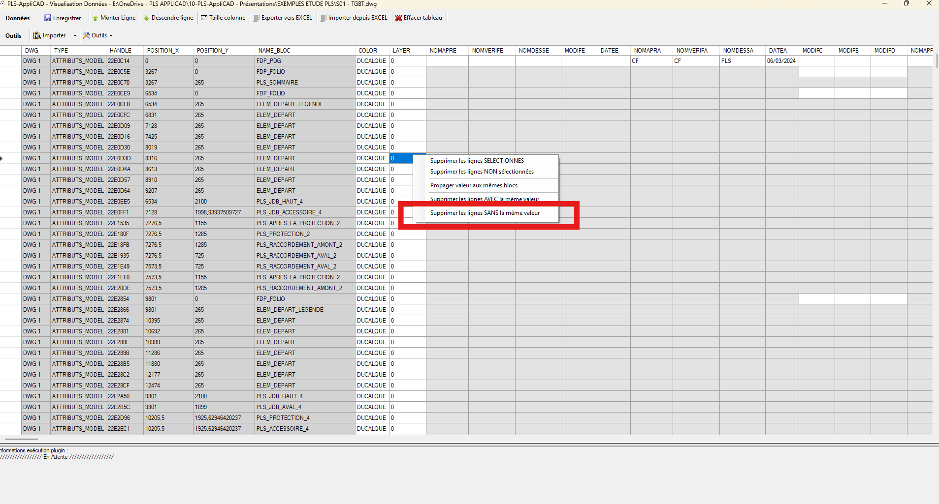Choose Supprimer les lignes NON sélectionnées
939x504 pixels.
pos(482,172)
